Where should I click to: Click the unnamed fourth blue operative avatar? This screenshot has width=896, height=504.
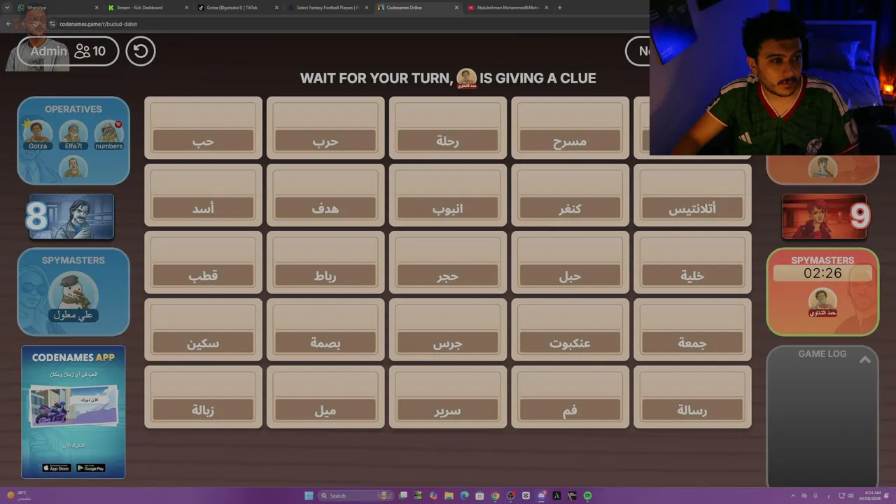[73, 167]
